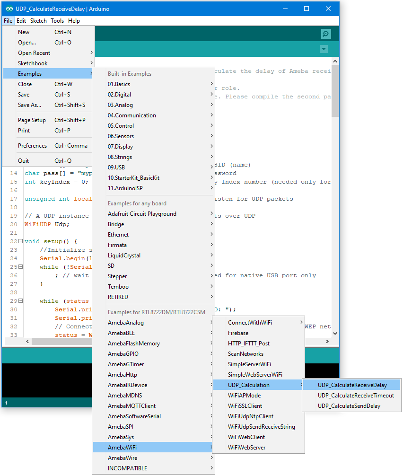Choose Quit in File menu
This screenshot has height=476, width=403.
click(48, 160)
